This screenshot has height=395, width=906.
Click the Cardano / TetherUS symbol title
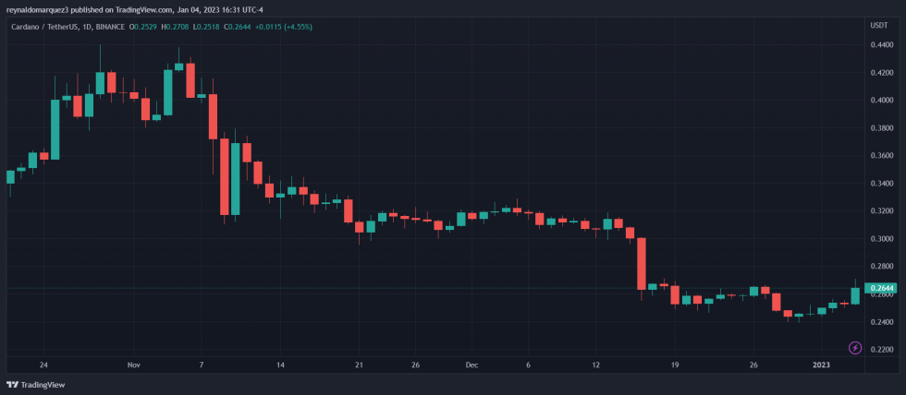click(x=41, y=26)
